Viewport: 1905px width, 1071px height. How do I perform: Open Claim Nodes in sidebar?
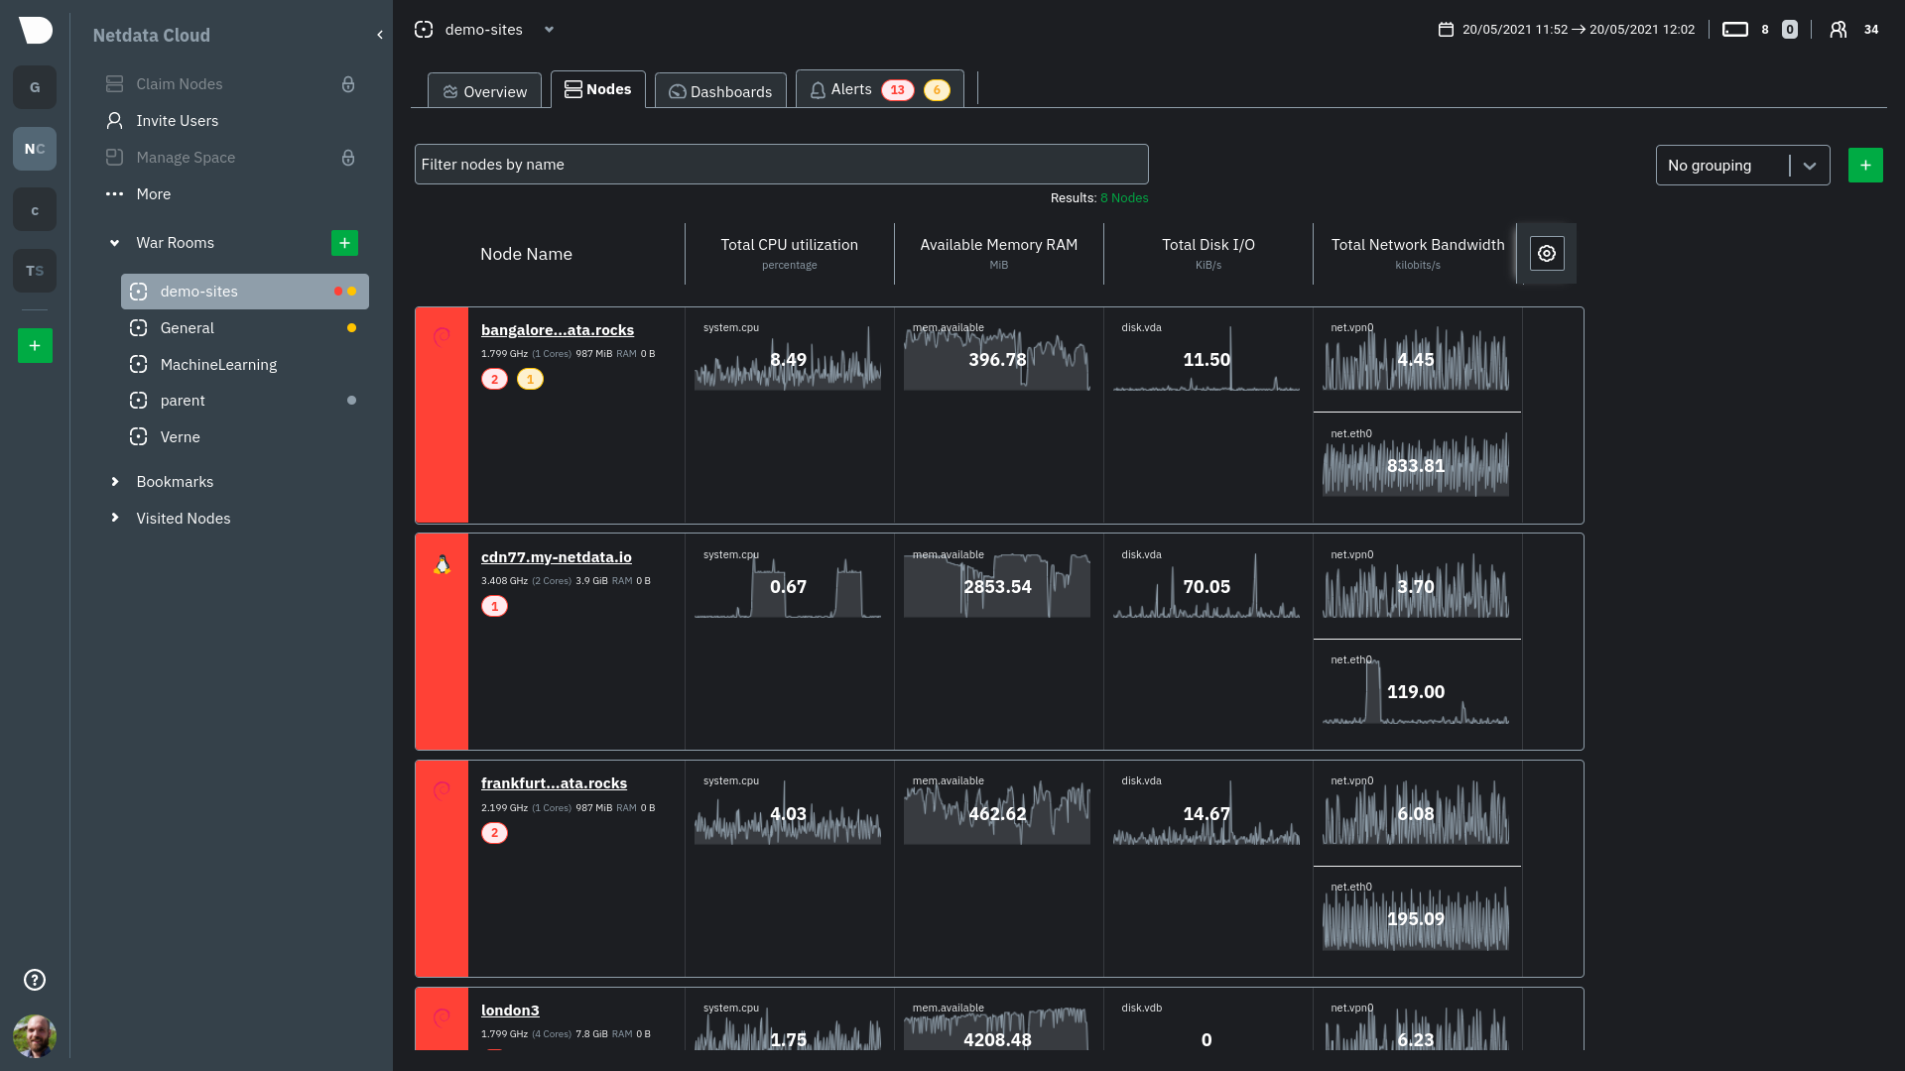click(x=180, y=84)
